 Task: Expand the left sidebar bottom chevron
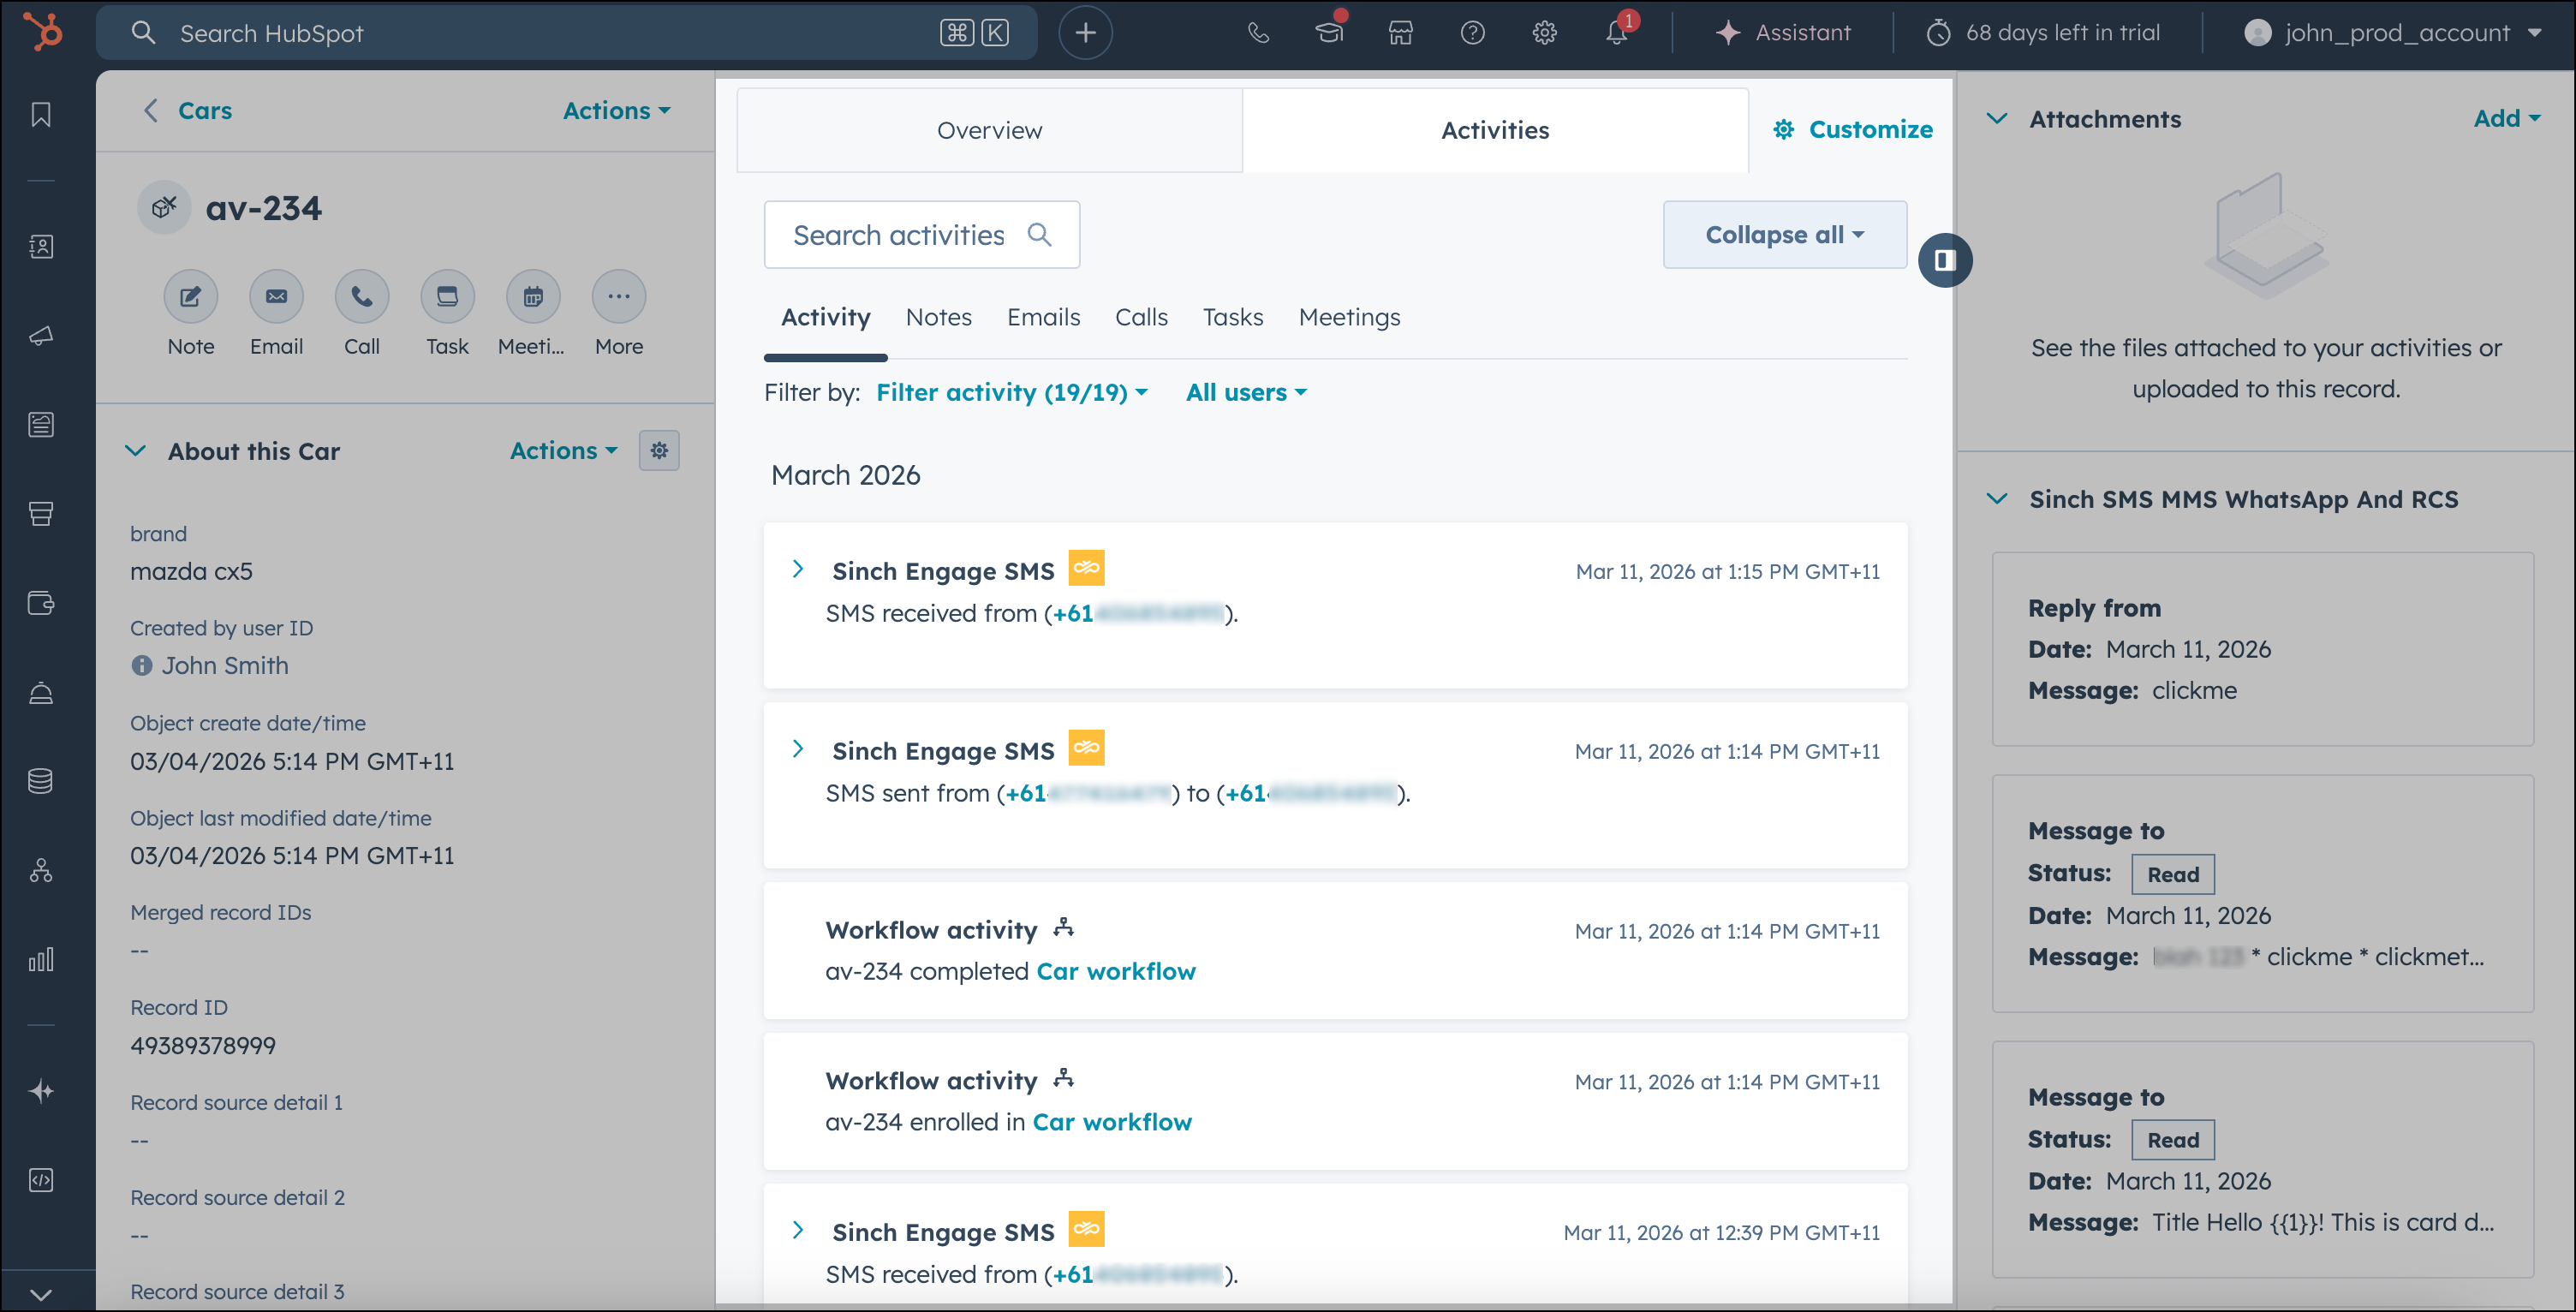click(x=41, y=1293)
